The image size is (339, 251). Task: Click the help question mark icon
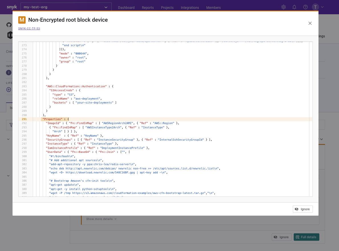(x=305, y=7)
